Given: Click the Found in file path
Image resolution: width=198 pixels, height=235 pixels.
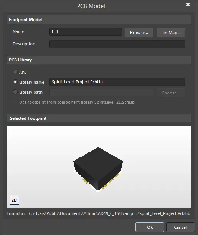Looking at the screenshot, I should 109,213.
